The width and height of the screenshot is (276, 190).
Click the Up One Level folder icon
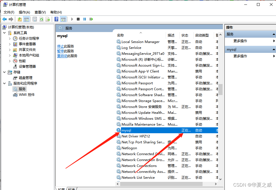19,19
